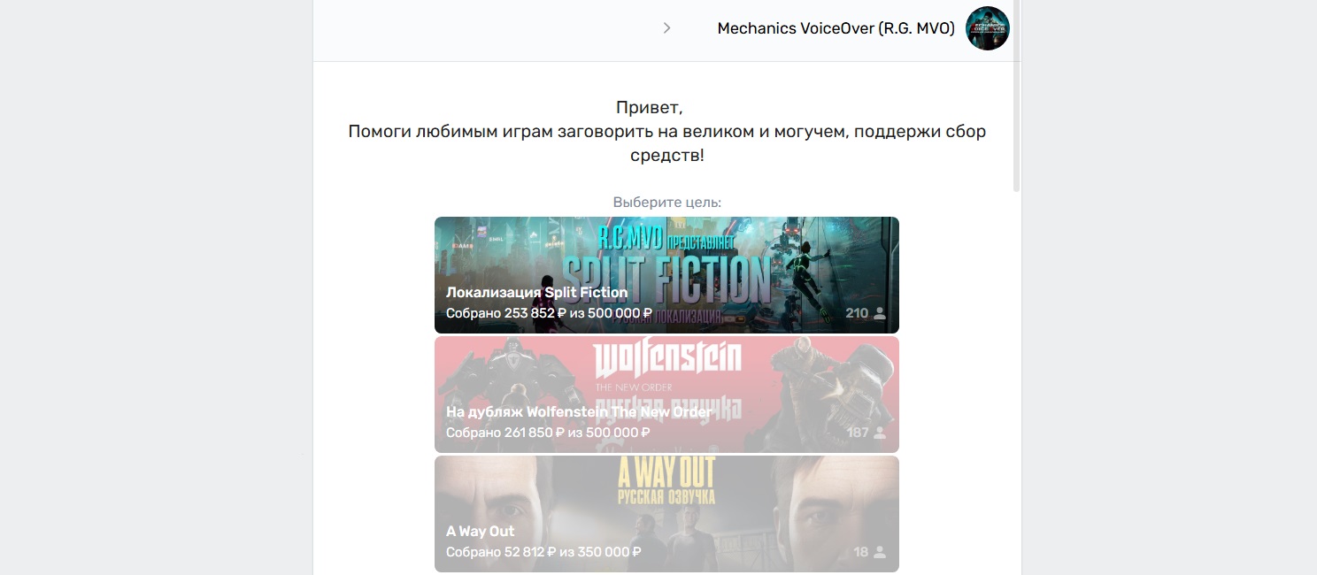
Task: Click the text Собрано 253 852 ₽ из 500 000 ₽
Action: tap(549, 313)
